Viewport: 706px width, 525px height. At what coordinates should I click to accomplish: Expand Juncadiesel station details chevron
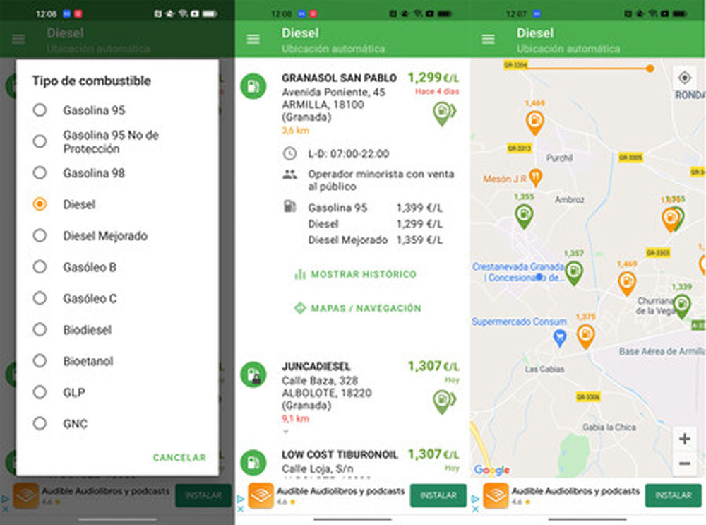point(286,430)
